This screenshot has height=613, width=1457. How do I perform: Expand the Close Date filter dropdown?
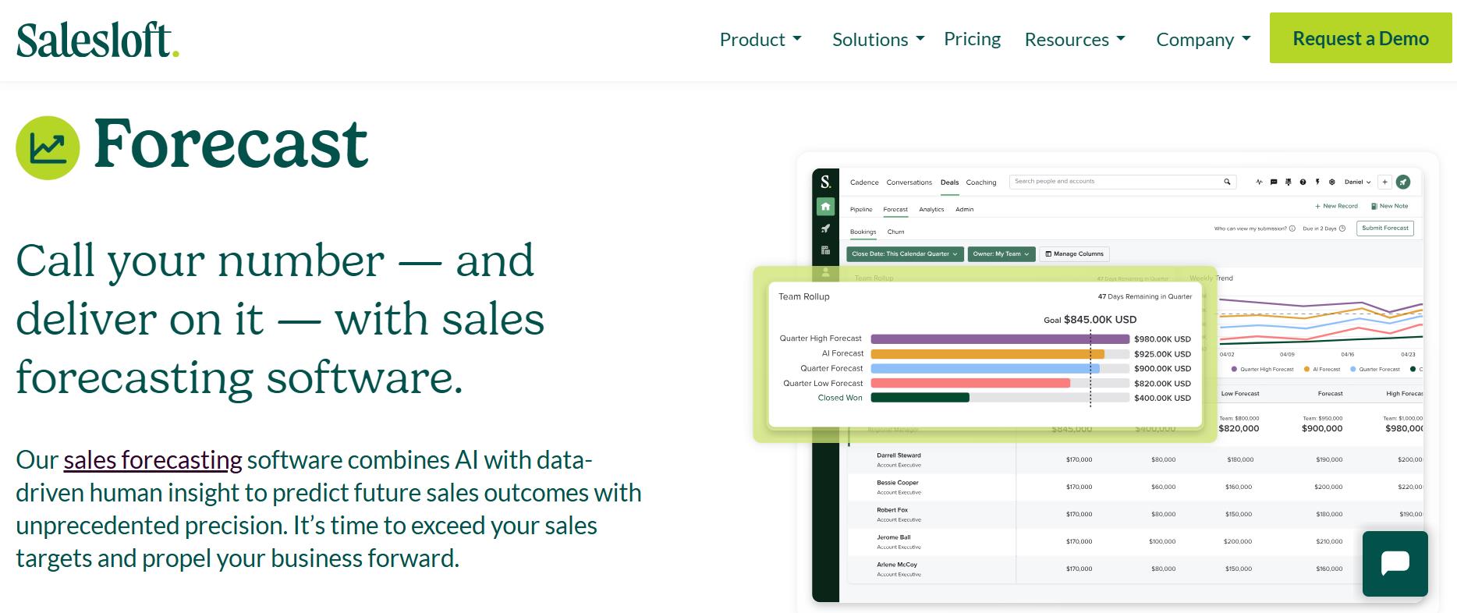point(905,253)
